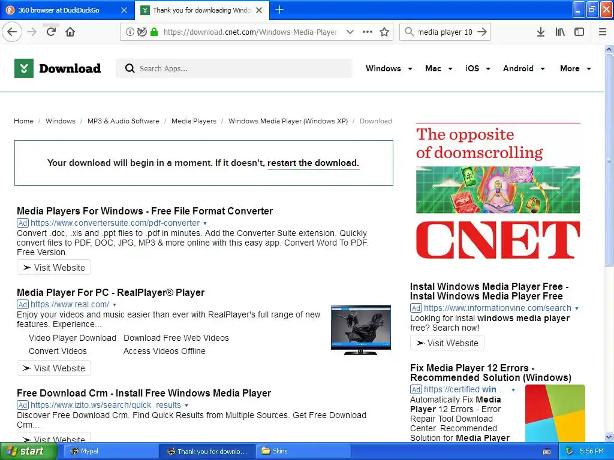The height and width of the screenshot is (460, 614).
Task: Click the search magnifier in browser search box
Action: tap(409, 32)
